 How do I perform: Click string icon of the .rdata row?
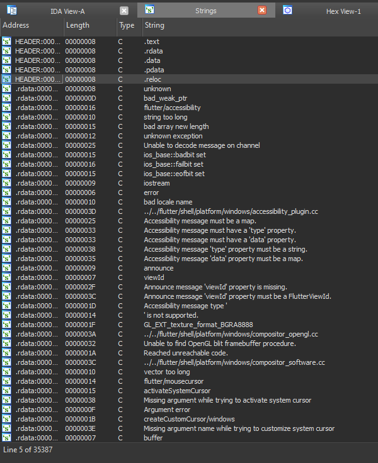click(6, 51)
